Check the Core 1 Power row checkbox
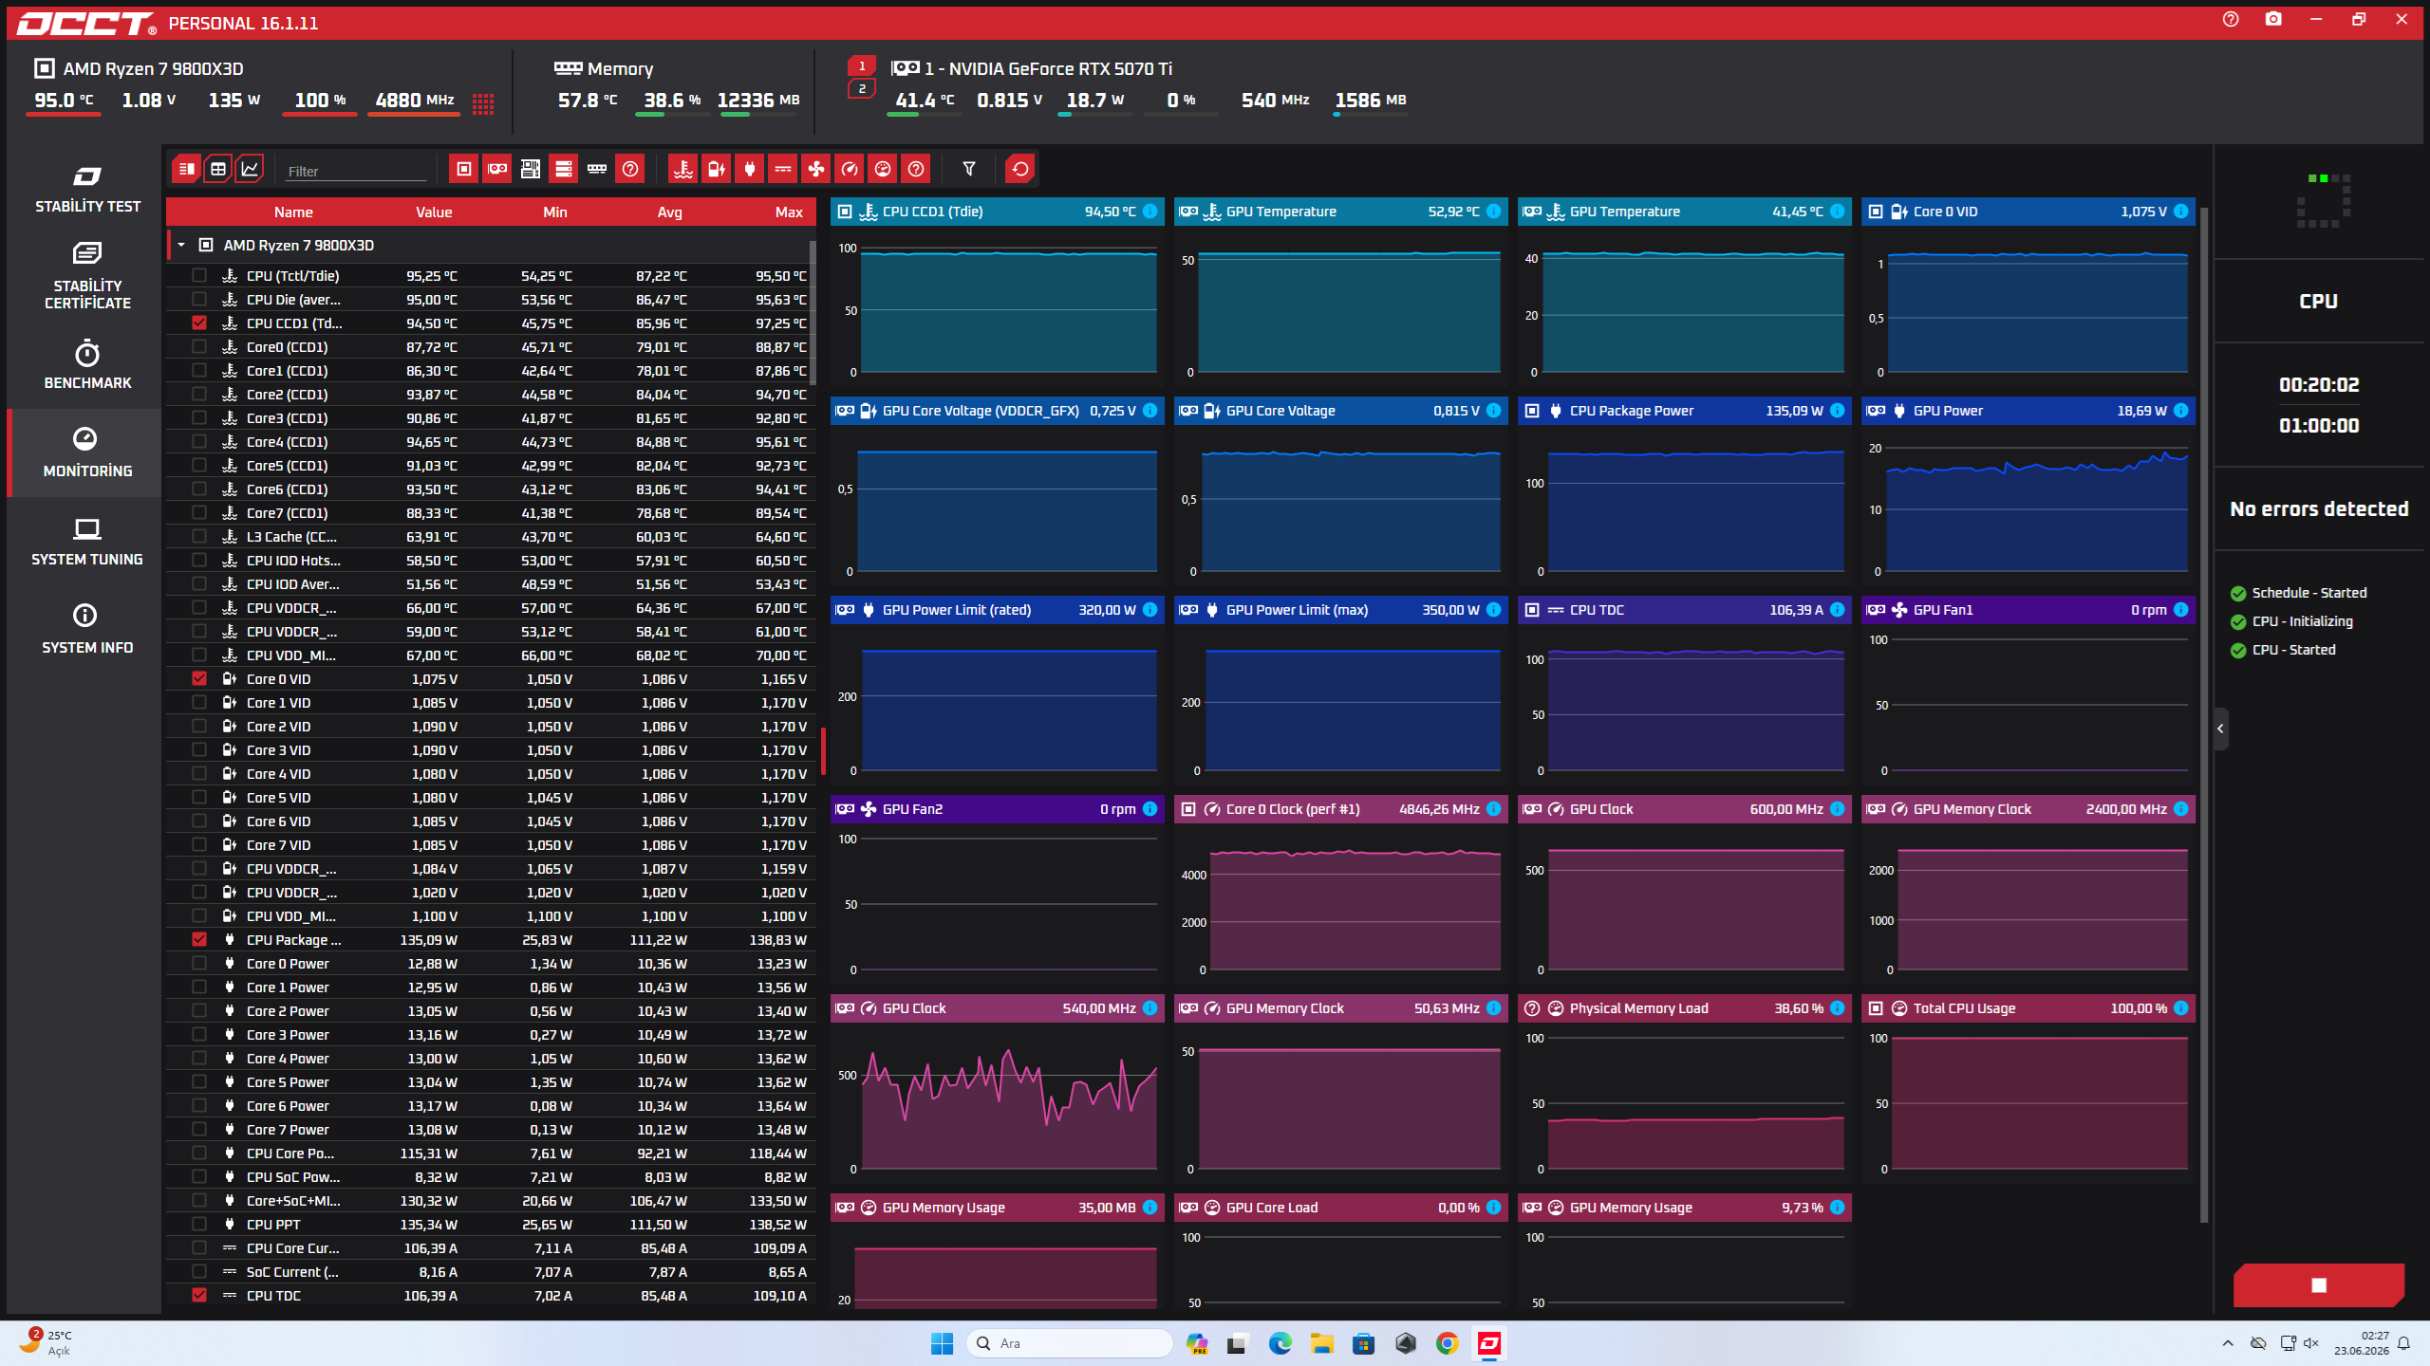 click(x=199, y=987)
